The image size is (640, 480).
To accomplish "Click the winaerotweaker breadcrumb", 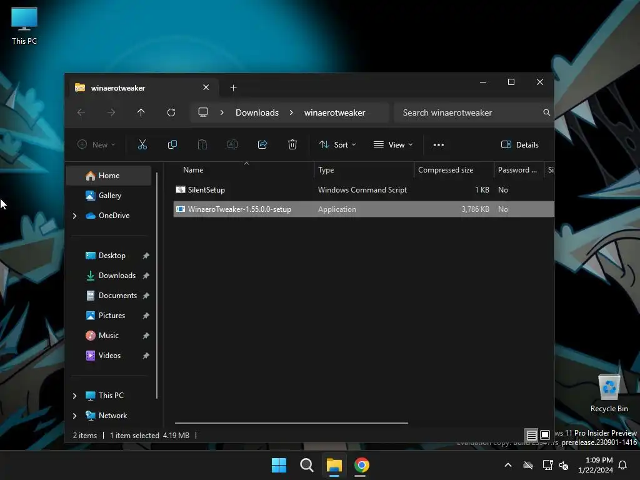I will (335, 112).
